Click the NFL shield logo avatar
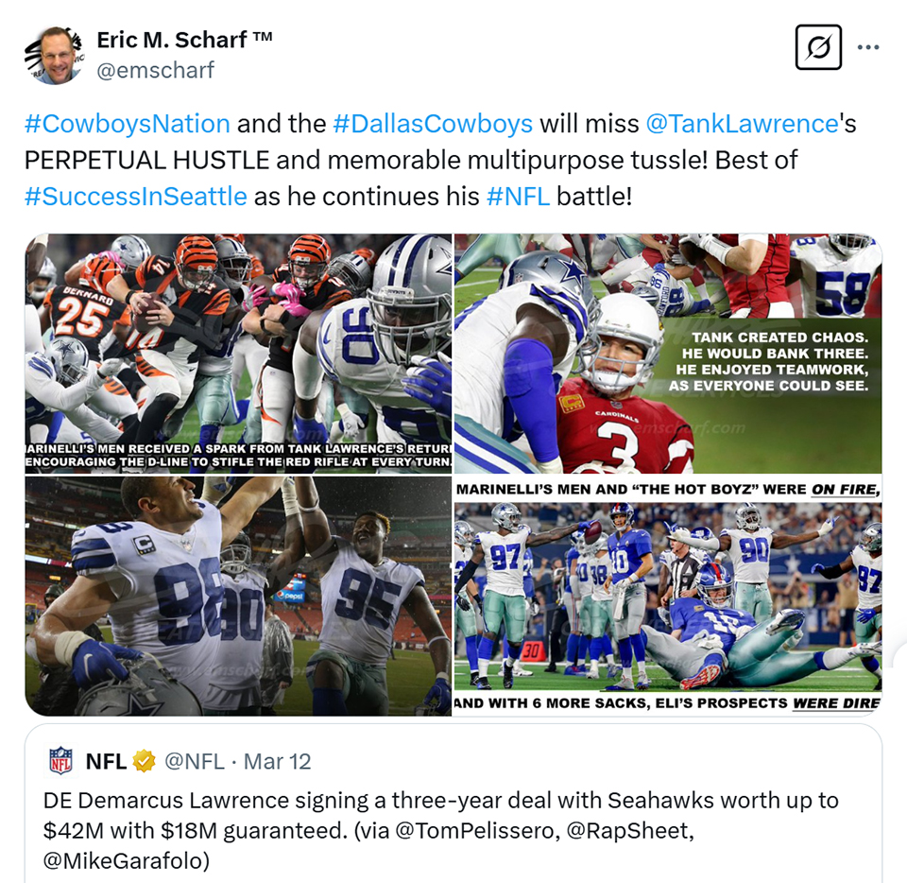 [60, 761]
